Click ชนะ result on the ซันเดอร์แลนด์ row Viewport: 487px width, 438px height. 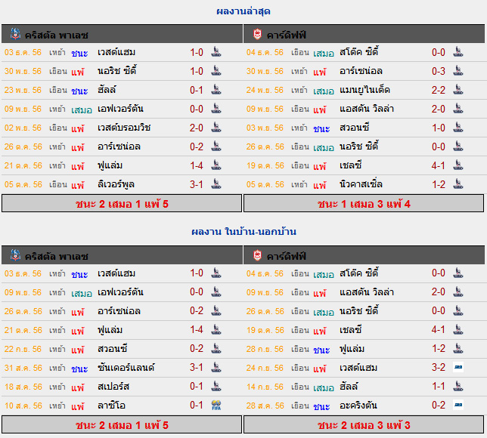click(x=79, y=369)
